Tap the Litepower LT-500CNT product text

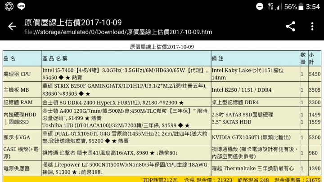click(126, 169)
